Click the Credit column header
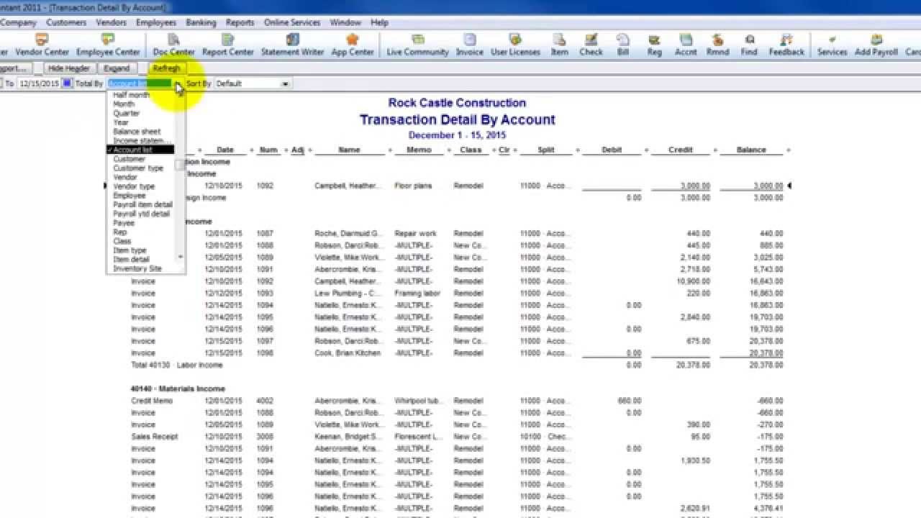This screenshot has width=921, height=518. 681,150
